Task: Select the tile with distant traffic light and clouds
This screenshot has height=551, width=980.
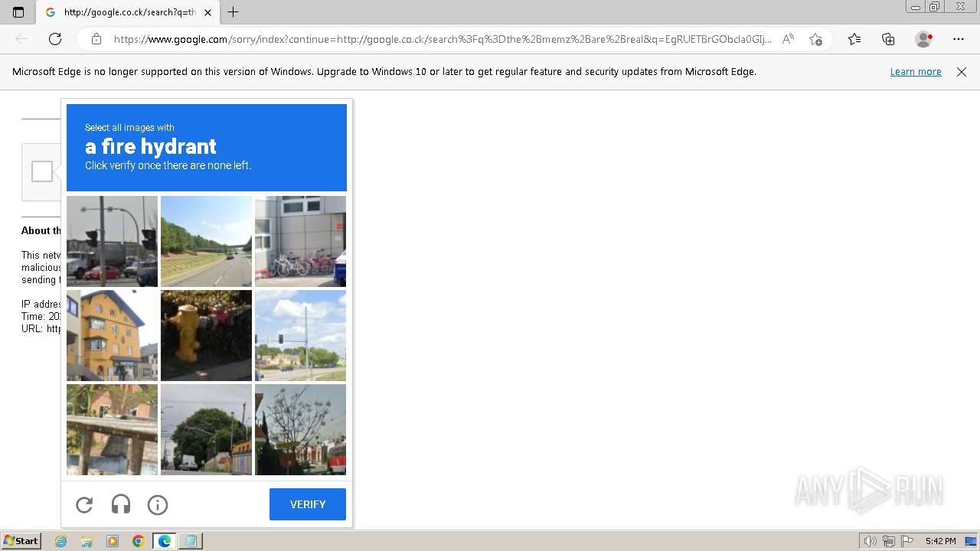Action: click(300, 335)
